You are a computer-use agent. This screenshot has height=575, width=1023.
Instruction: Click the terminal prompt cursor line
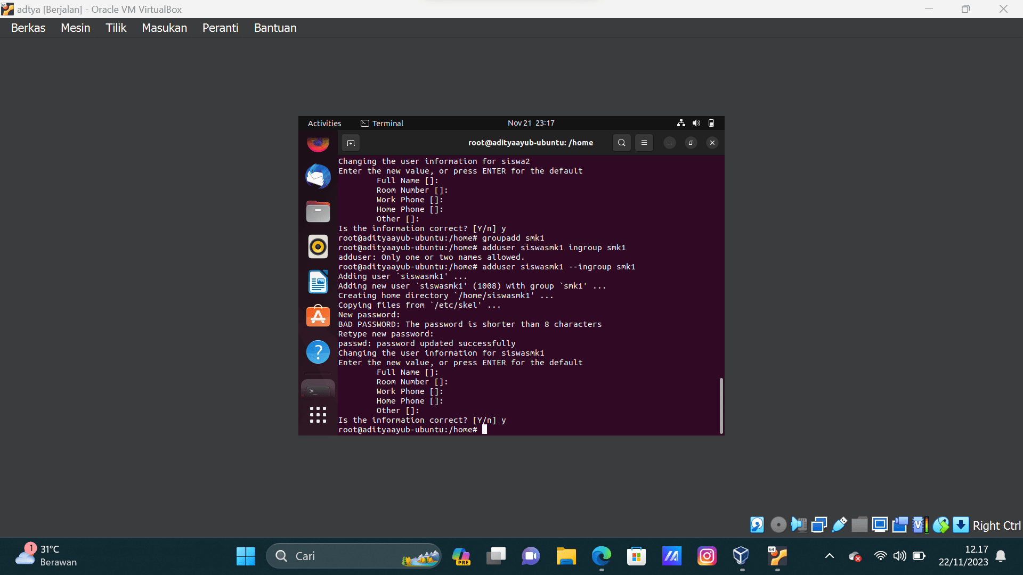point(413,430)
